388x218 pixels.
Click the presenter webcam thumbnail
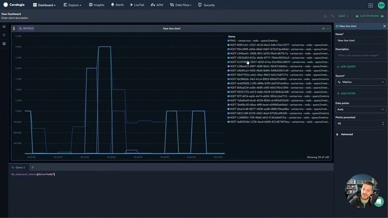[361, 191]
